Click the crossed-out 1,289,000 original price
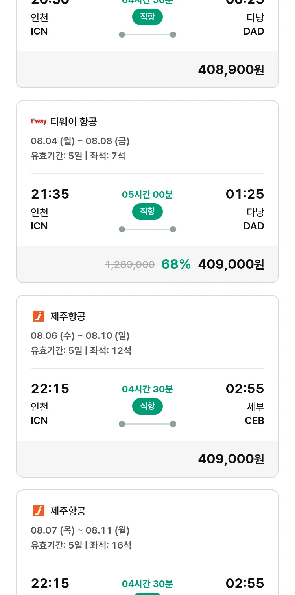The image size is (295, 595). tap(130, 264)
